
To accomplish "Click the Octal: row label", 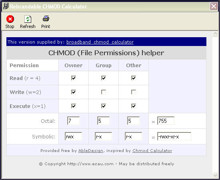I will coord(48,121).
